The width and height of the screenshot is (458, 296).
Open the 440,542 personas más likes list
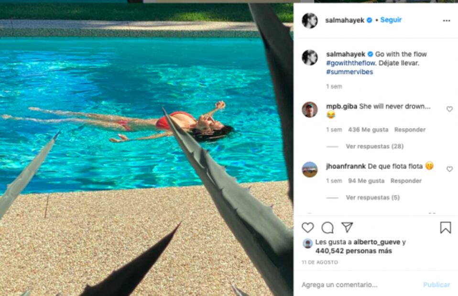(353, 251)
